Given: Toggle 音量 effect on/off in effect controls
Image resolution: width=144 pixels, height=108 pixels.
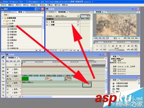Looking at the screenshot, I should tap(47, 22).
